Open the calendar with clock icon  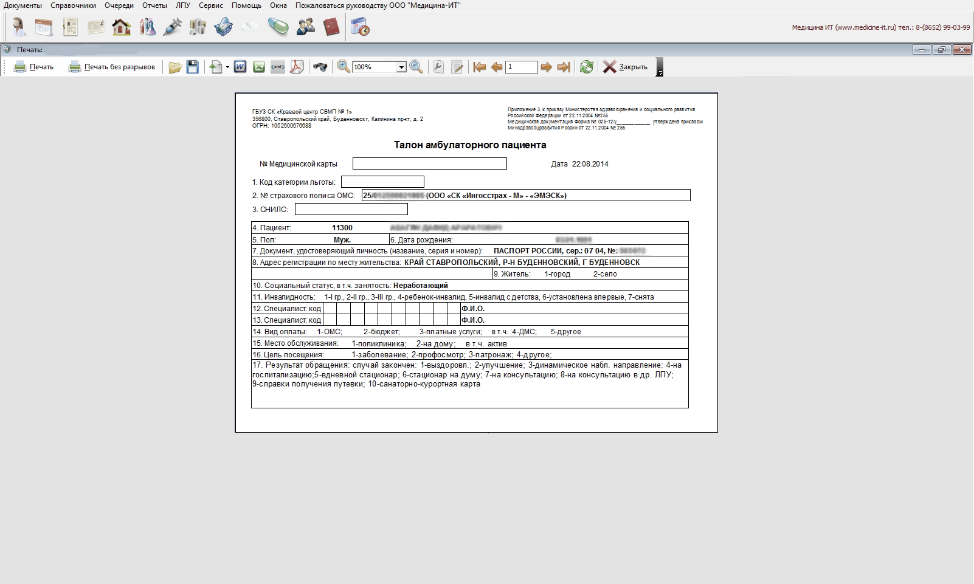pyautogui.click(x=360, y=27)
